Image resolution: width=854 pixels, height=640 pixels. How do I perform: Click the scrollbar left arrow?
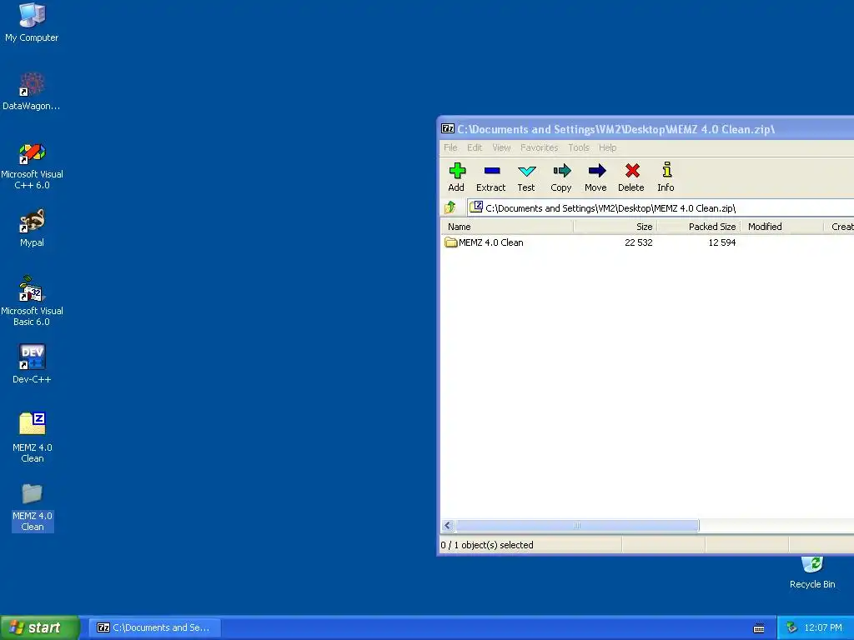coord(448,525)
